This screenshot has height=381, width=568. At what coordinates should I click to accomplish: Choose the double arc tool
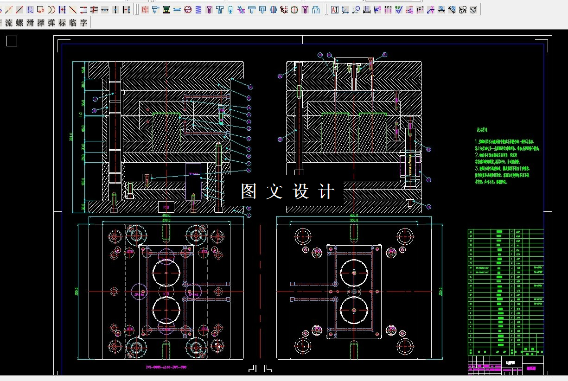tap(51, 9)
